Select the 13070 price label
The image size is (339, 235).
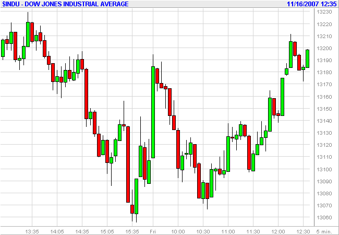(x=324, y=205)
